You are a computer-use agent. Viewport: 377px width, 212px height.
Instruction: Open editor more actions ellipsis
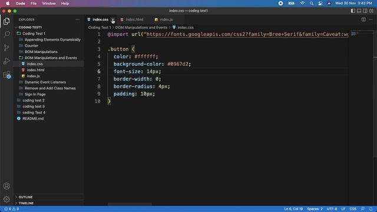[371, 19]
